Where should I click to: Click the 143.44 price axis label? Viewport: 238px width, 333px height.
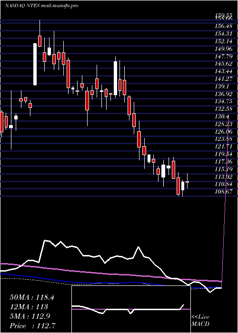click(x=224, y=71)
